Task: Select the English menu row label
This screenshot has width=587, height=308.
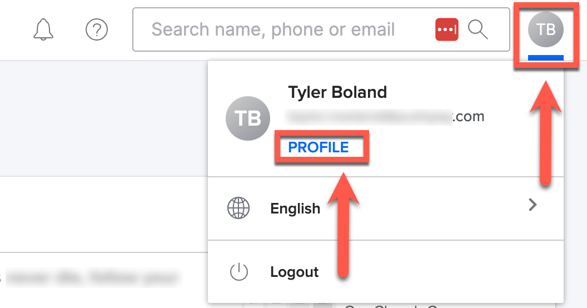Action: (295, 208)
